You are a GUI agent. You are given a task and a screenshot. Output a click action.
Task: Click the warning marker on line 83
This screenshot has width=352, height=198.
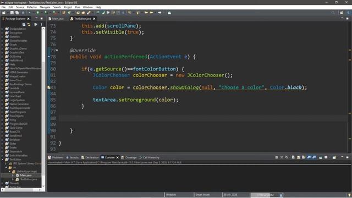click(49, 87)
